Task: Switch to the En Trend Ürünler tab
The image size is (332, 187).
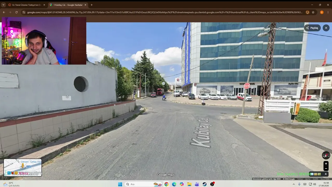Action: click(x=26, y=5)
